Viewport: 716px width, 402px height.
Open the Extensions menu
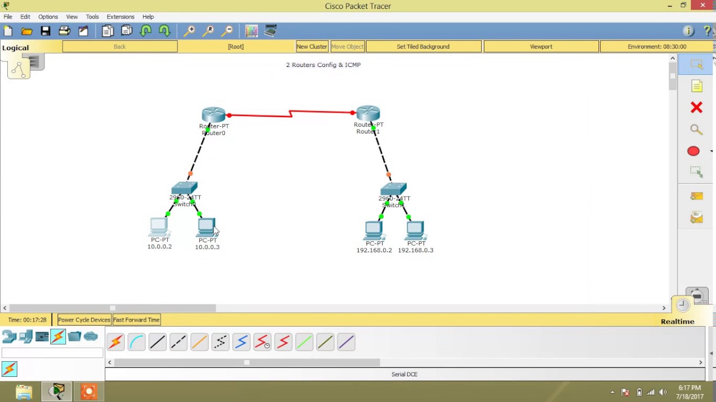[x=120, y=17]
